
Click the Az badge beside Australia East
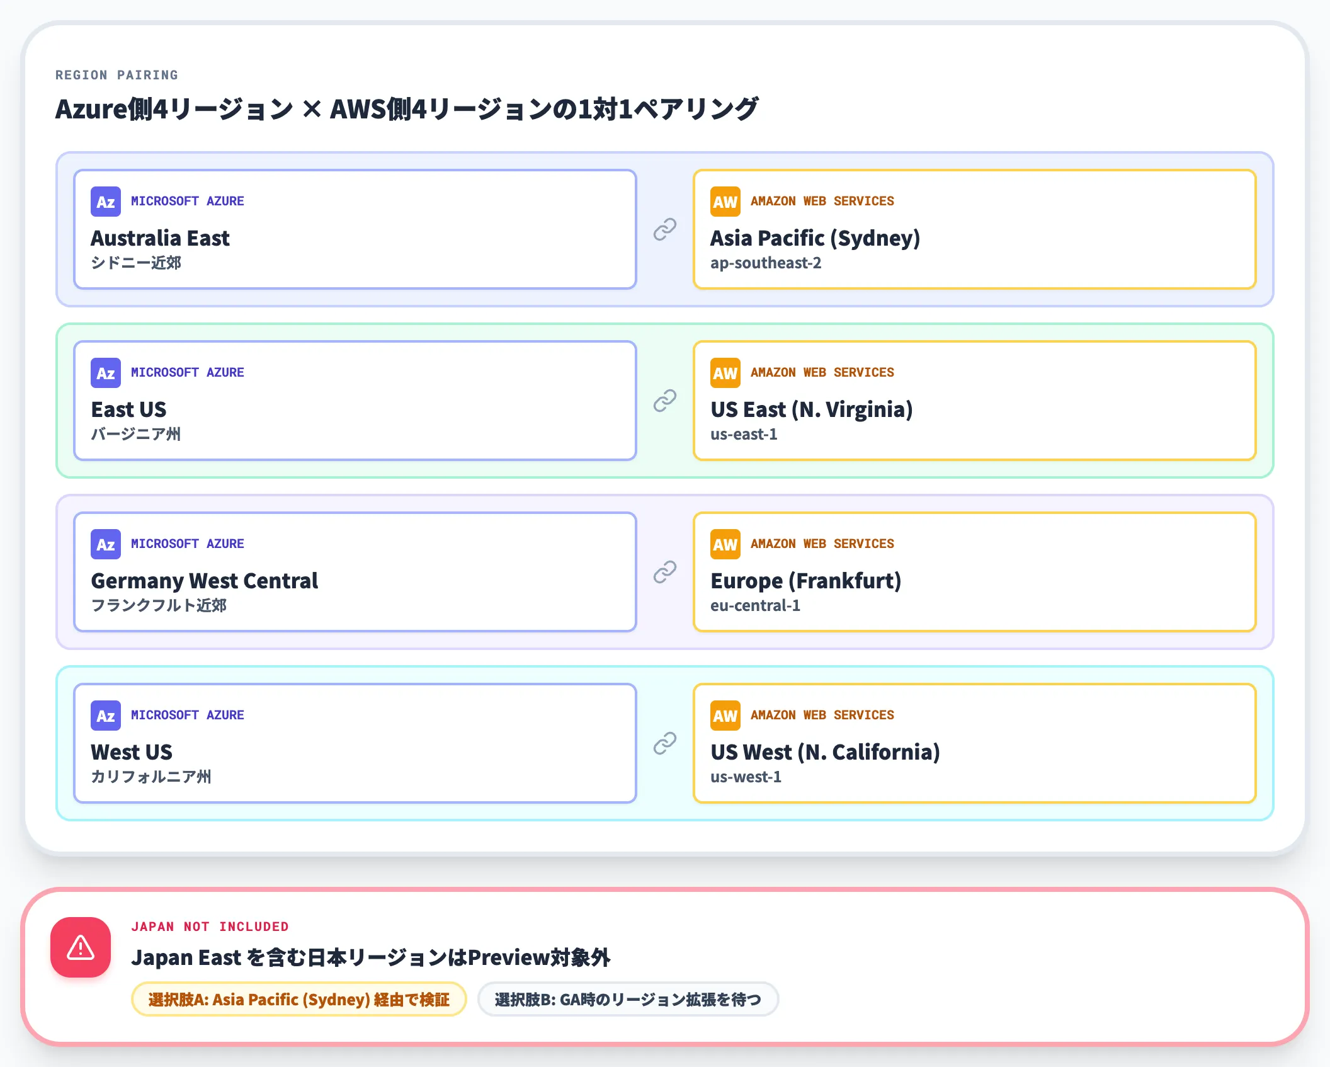106,202
